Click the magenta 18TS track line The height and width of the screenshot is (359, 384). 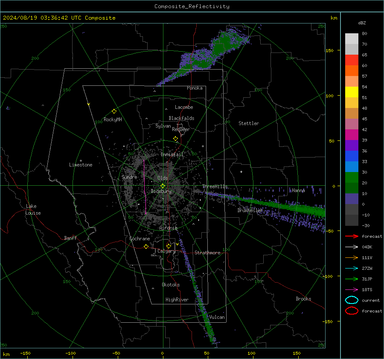coord(145,187)
